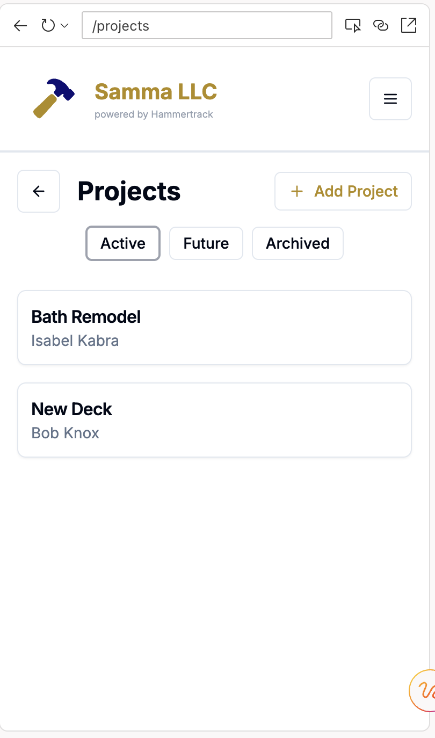Go back using arrow beside Projects heading
The image size is (435, 738).
[x=39, y=191]
